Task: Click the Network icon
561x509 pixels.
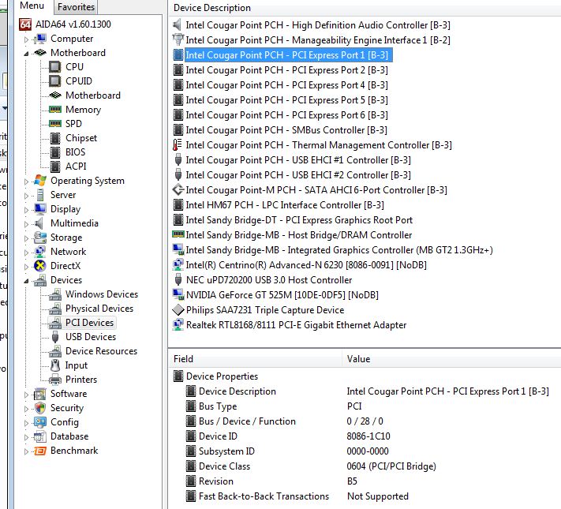Action: pos(40,251)
